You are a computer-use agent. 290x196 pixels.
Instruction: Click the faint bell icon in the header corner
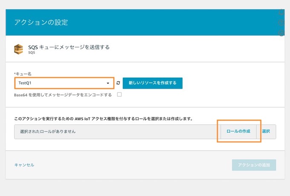281,12
